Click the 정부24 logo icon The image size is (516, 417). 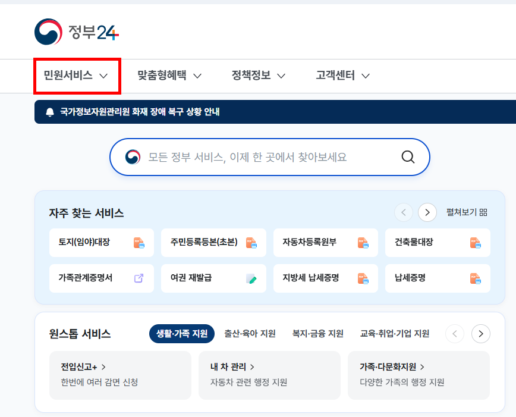48,31
